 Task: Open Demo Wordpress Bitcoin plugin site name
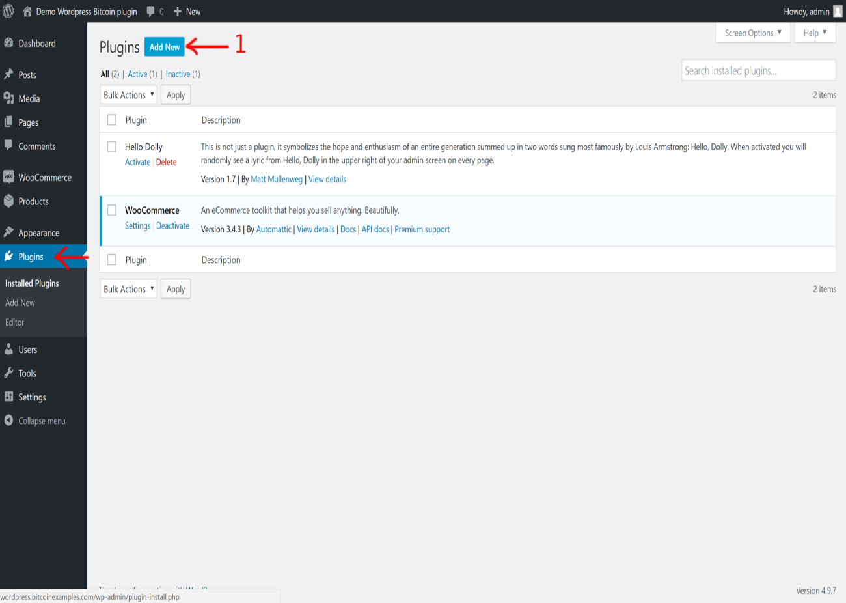click(x=87, y=12)
